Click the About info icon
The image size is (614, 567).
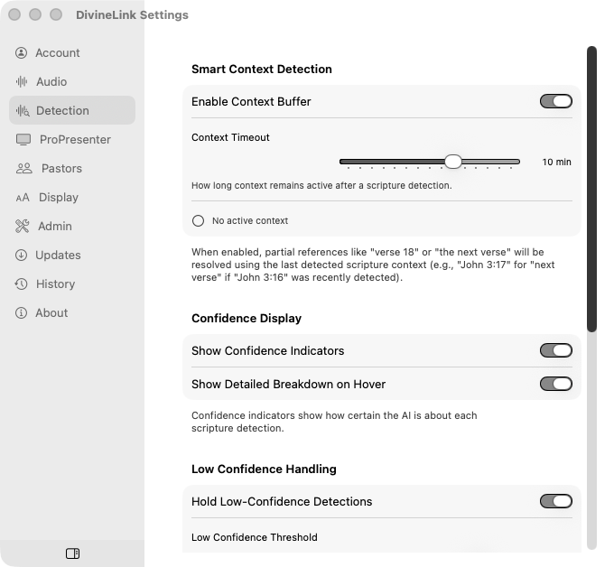point(21,313)
